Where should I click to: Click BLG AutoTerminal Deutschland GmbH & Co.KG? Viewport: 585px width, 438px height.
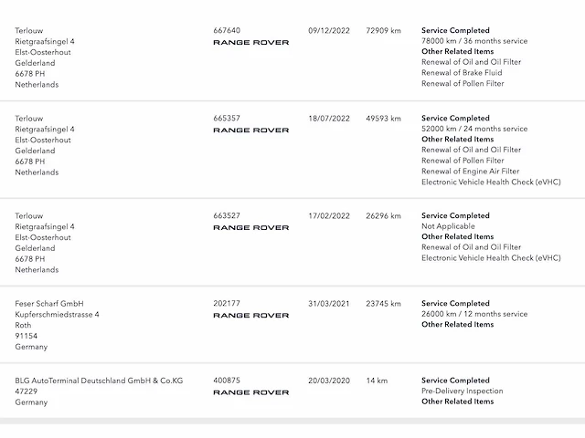(99, 381)
